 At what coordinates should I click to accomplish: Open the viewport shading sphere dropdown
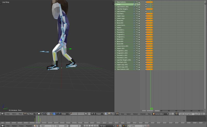pos(40,114)
